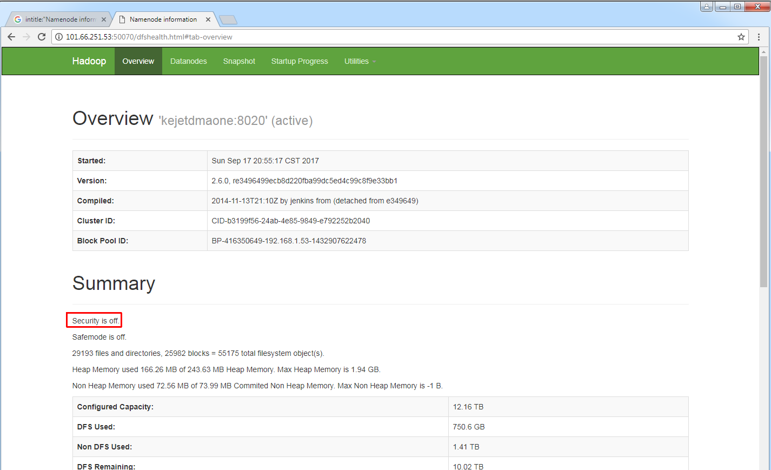Close the Namenode information tab
Viewport: 771px width, 470px height.
coord(208,19)
